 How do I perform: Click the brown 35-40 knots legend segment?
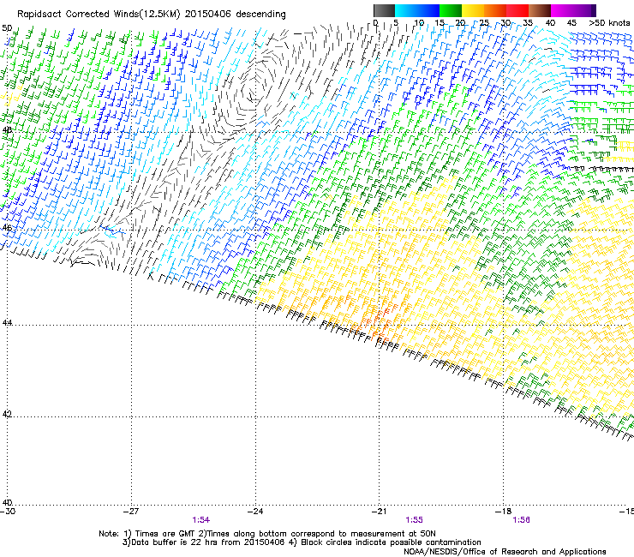[540, 10]
